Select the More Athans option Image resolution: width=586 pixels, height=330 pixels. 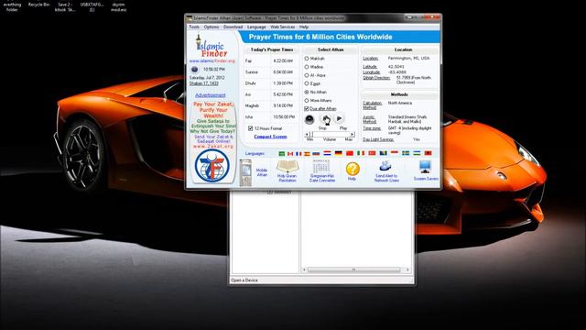(307, 100)
